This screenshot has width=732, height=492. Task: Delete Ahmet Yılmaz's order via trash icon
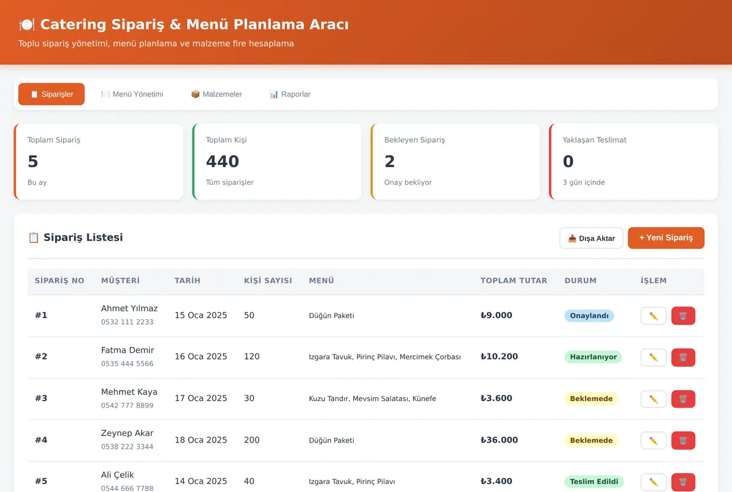click(x=683, y=316)
